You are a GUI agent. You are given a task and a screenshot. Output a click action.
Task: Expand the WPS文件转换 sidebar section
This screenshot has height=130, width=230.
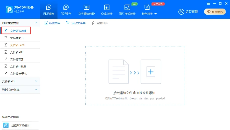[20, 90]
